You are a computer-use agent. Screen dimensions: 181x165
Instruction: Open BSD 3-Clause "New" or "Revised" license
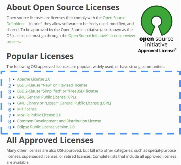pyautogui.click(x=52, y=85)
